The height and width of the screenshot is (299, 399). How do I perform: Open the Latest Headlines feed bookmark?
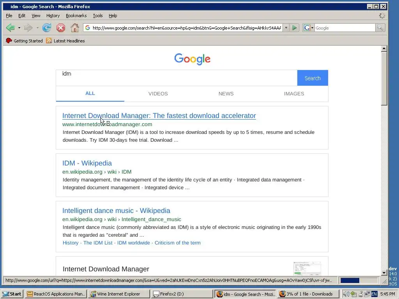65,40
